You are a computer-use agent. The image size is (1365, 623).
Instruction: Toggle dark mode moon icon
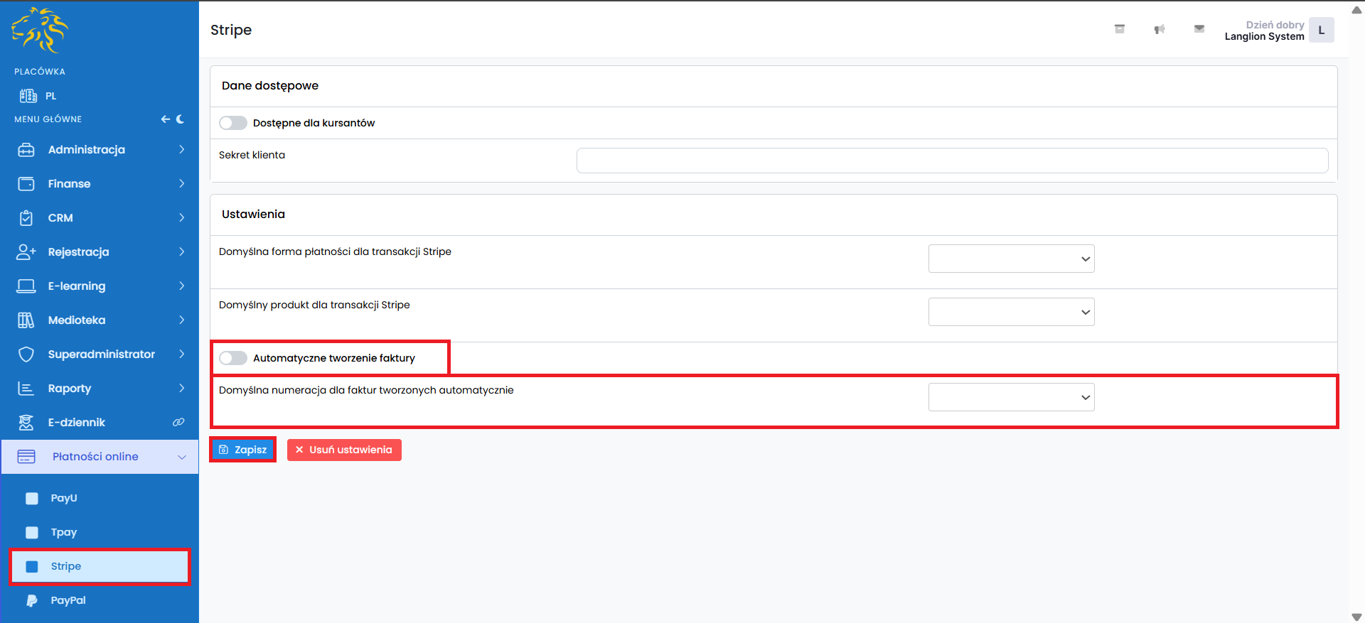181,119
